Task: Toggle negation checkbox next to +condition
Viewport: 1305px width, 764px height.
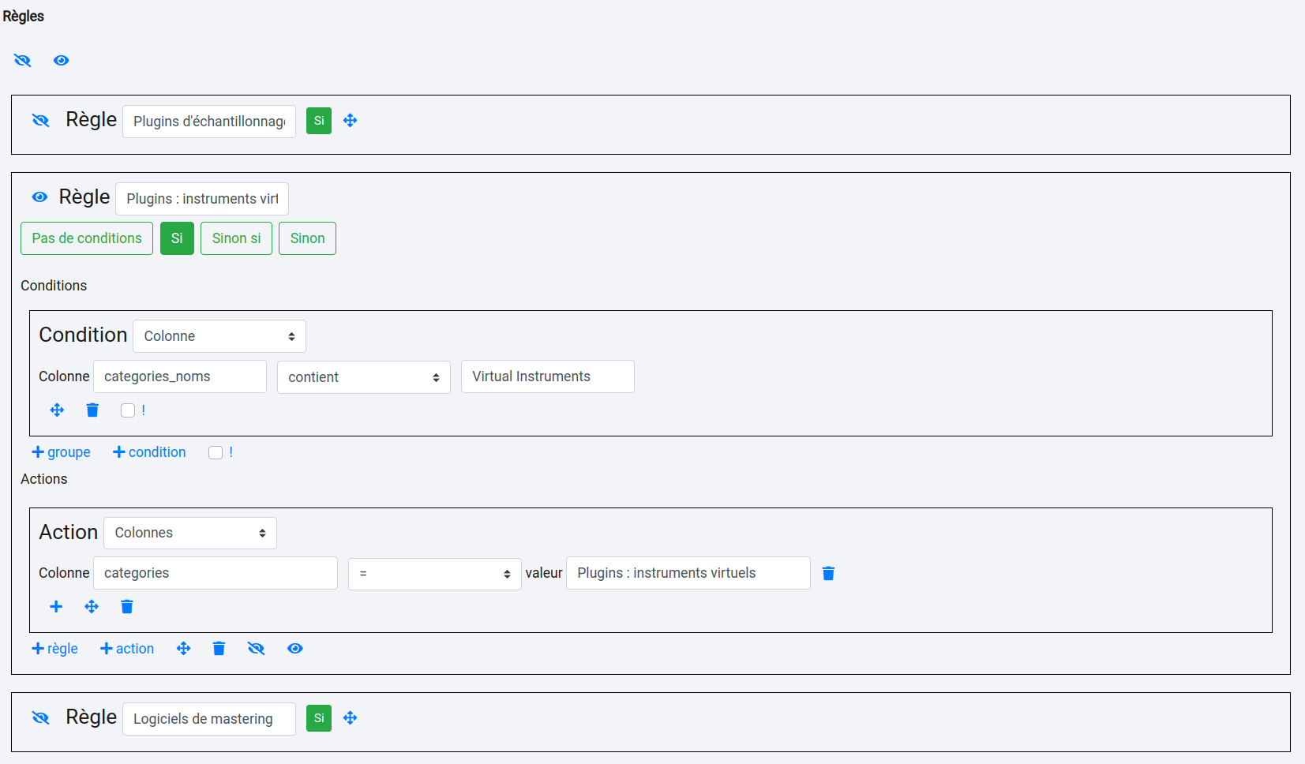Action: [216, 452]
